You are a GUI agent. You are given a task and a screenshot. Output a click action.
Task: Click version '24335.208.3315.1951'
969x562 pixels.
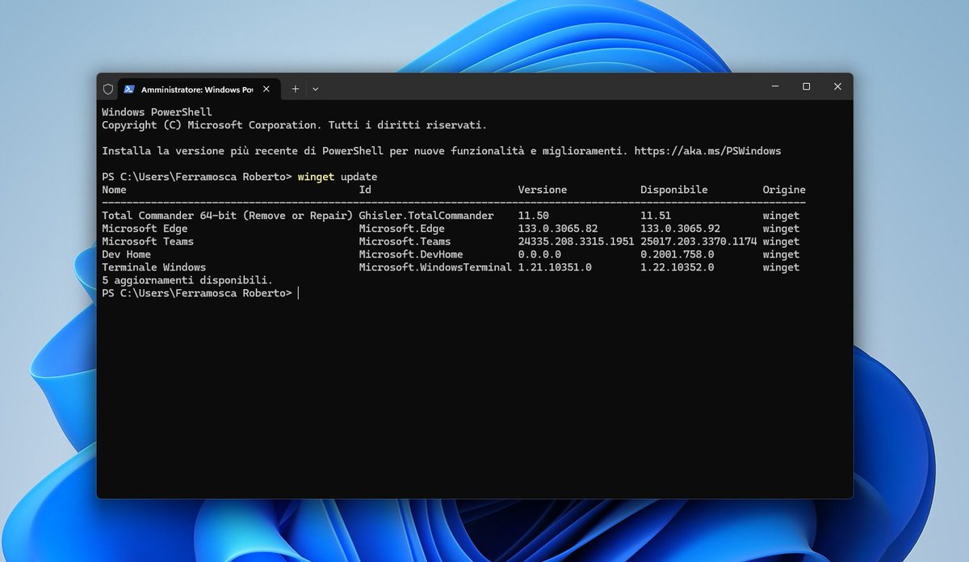click(577, 241)
